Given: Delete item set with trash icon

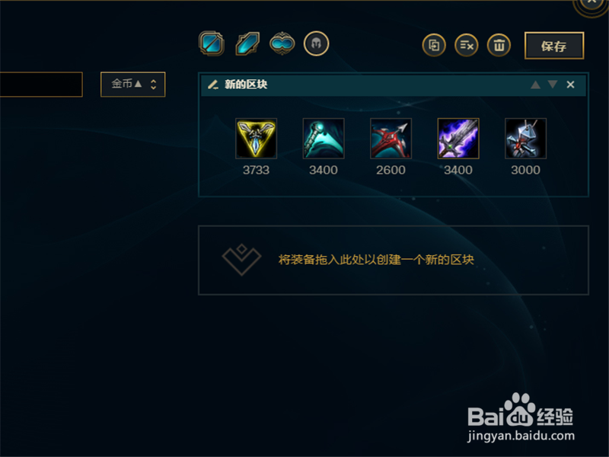Looking at the screenshot, I should click(x=499, y=46).
